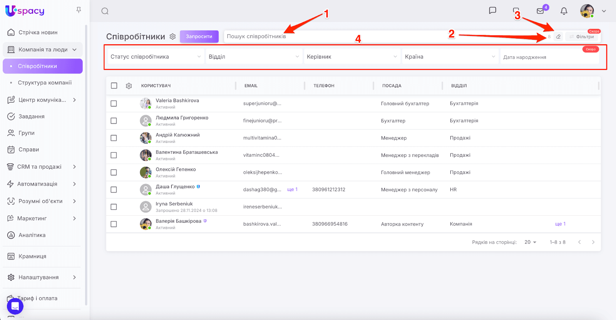The width and height of the screenshot is (616, 320).
Task: Go to Завдання in the sidebar
Action: (x=32, y=116)
